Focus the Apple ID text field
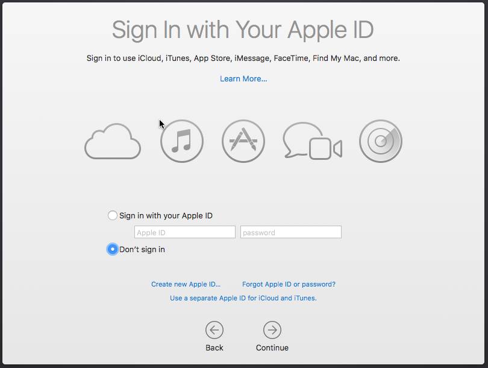Screen dimensions: 488x368 [x=185, y=232]
